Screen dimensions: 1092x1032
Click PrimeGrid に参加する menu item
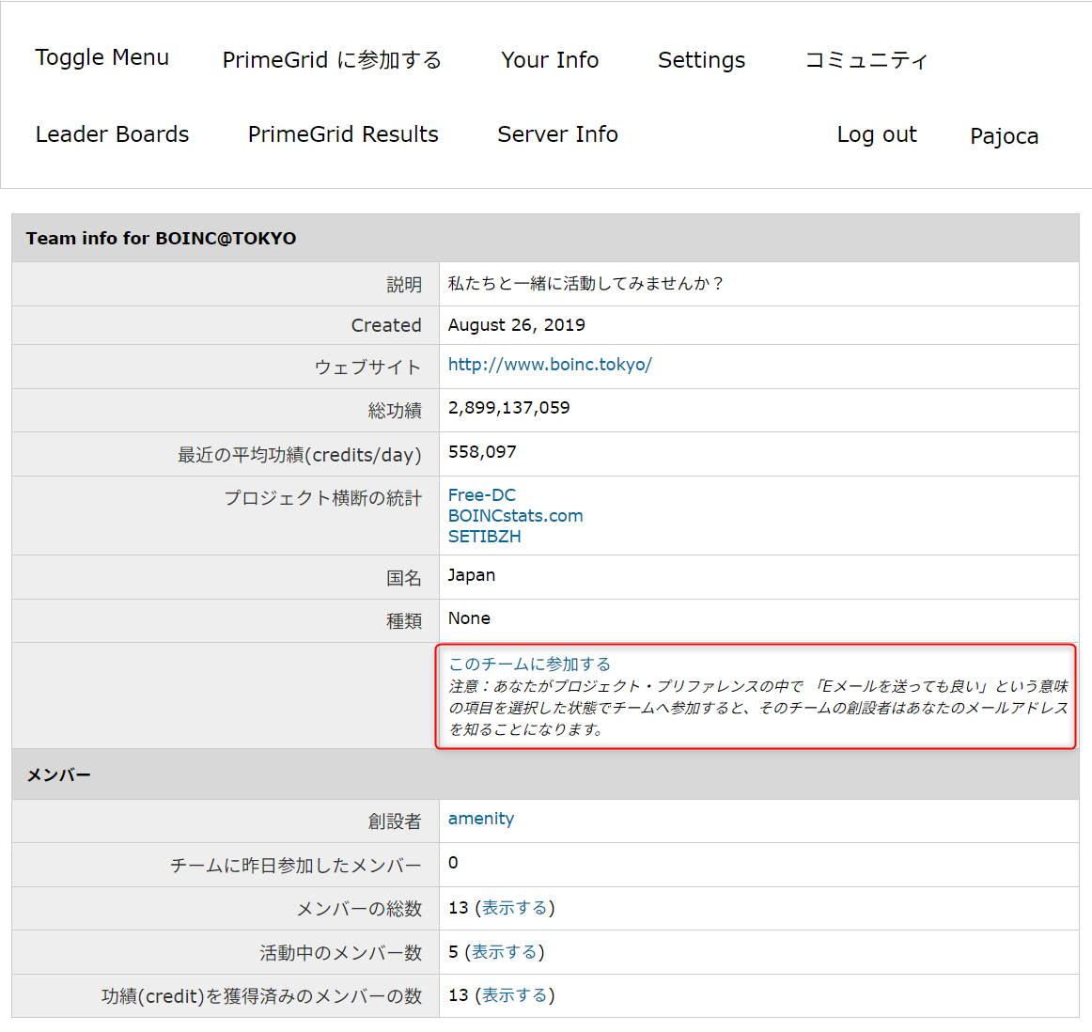click(x=331, y=59)
